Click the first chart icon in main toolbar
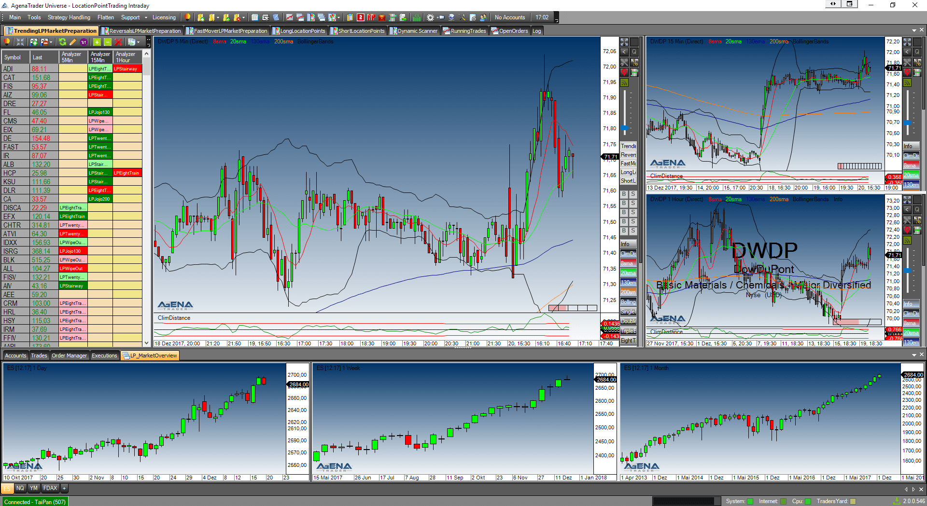 pyautogui.click(x=289, y=17)
